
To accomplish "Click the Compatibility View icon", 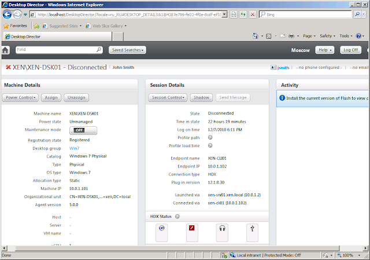I will tap(234, 14).
